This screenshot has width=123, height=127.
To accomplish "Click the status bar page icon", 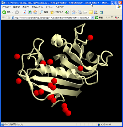I will [2, 125].
